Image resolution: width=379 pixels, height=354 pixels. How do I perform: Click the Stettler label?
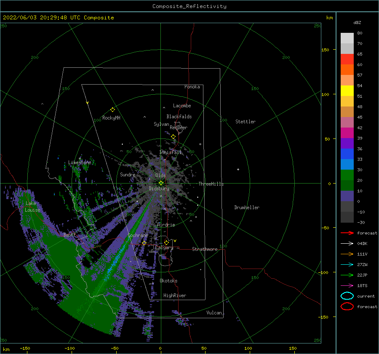[x=246, y=122]
